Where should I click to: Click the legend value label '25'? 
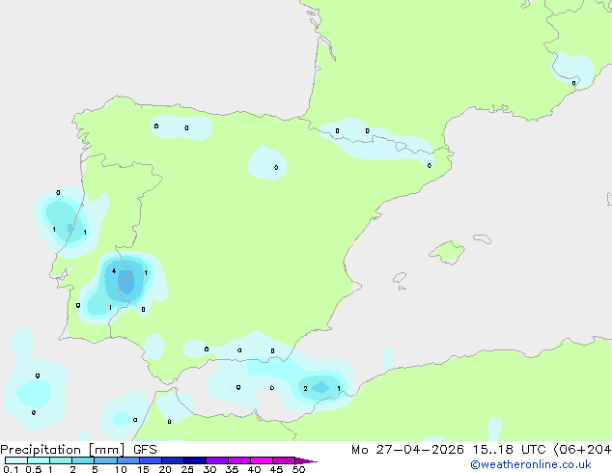[x=187, y=469]
